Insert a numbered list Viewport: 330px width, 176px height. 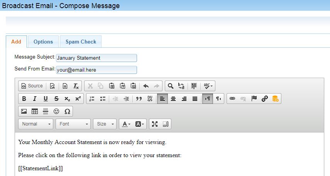coord(92,99)
